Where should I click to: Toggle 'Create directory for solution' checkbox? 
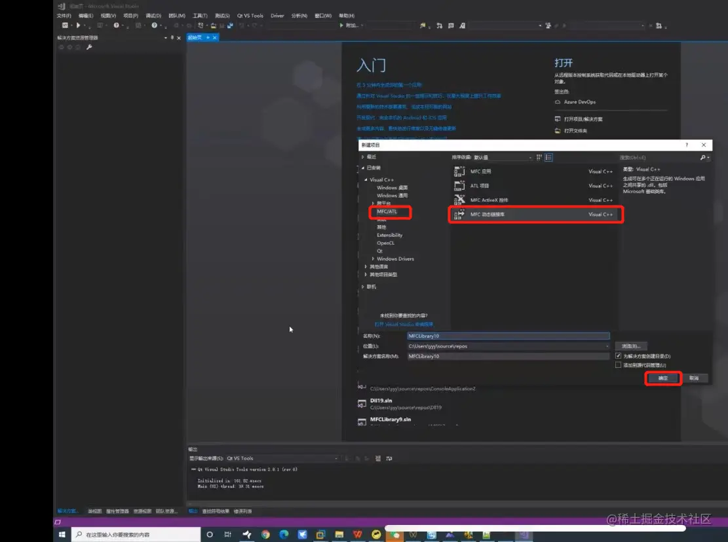(618, 355)
